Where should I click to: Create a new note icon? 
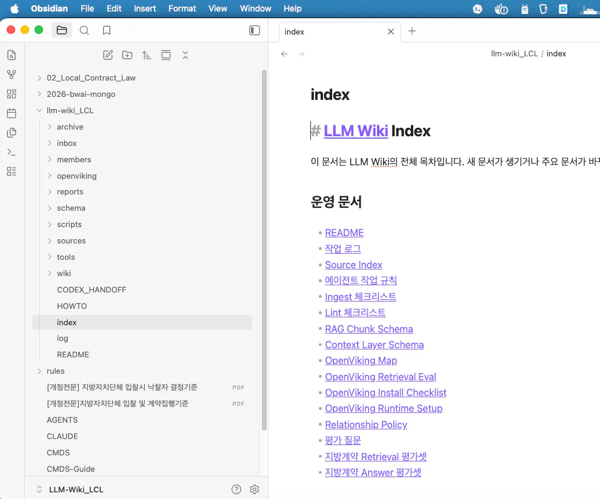[108, 55]
